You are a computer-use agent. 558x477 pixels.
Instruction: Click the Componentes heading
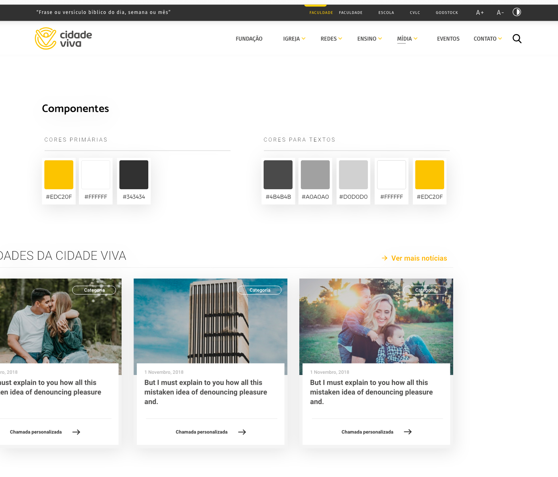(75, 108)
